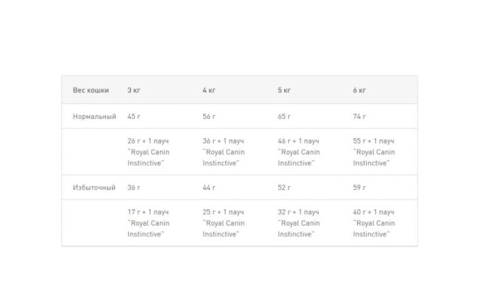Click the '56 г' cell
497x301 pixels.
click(x=209, y=117)
